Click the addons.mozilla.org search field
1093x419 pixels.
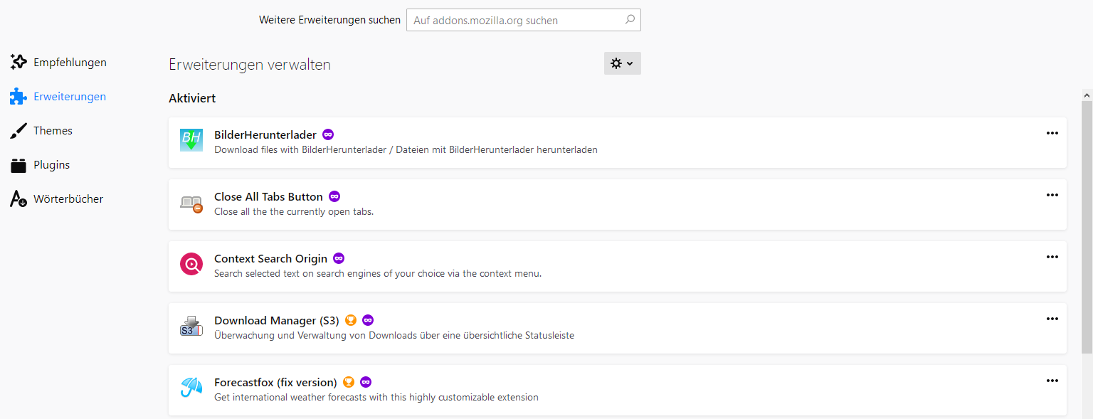[x=516, y=21]
